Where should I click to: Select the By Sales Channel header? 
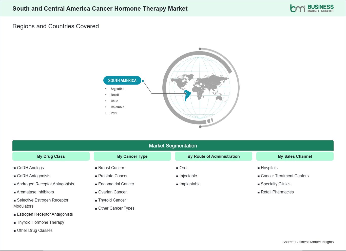295,156
